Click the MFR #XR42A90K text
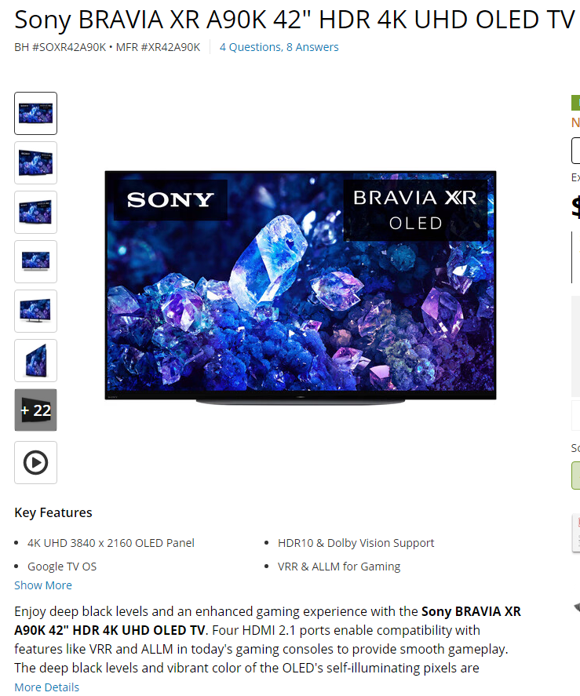The image size is (580, 696). 158,47
